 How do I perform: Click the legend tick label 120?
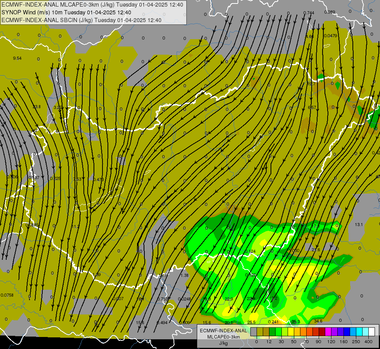click(331, 342)
